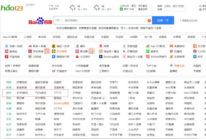Click the hao123 logo
The image size is (206, 139).
[12, 8]
